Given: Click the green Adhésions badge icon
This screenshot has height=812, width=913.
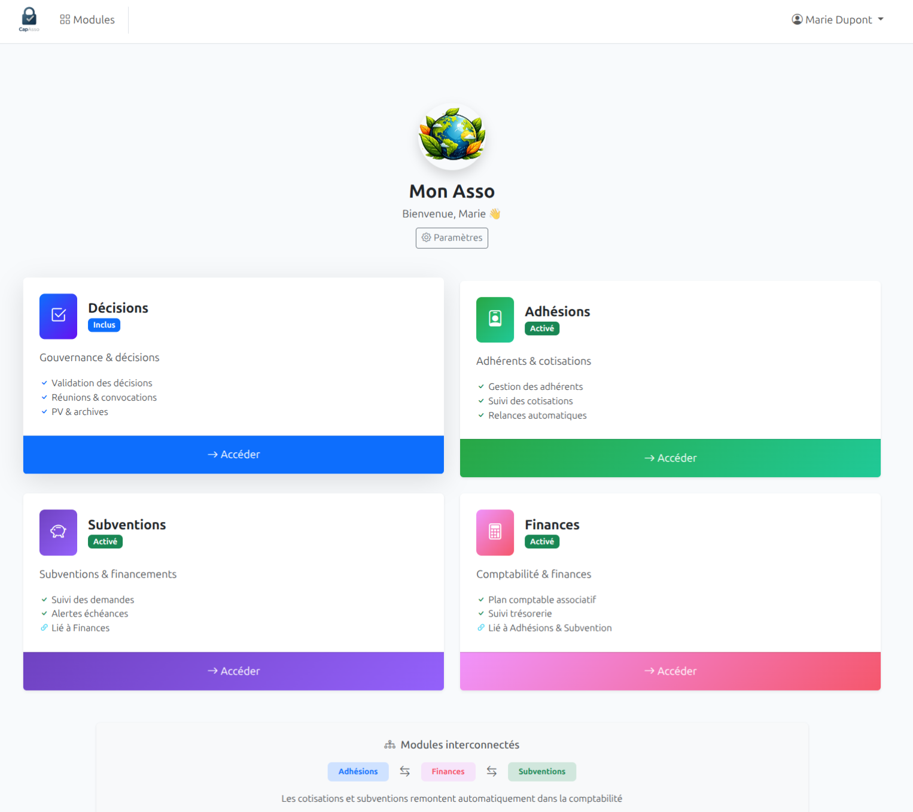Looking at the screenshot, I should [495, 319].
